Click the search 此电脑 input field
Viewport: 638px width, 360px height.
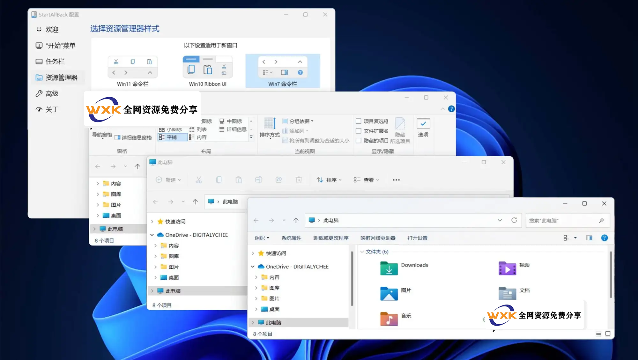(x=568, y=220)
